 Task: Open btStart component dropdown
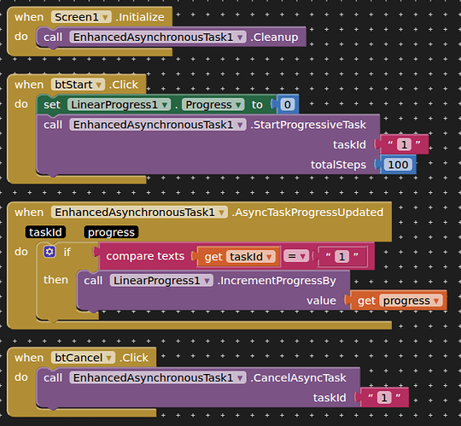pos(78,85)
